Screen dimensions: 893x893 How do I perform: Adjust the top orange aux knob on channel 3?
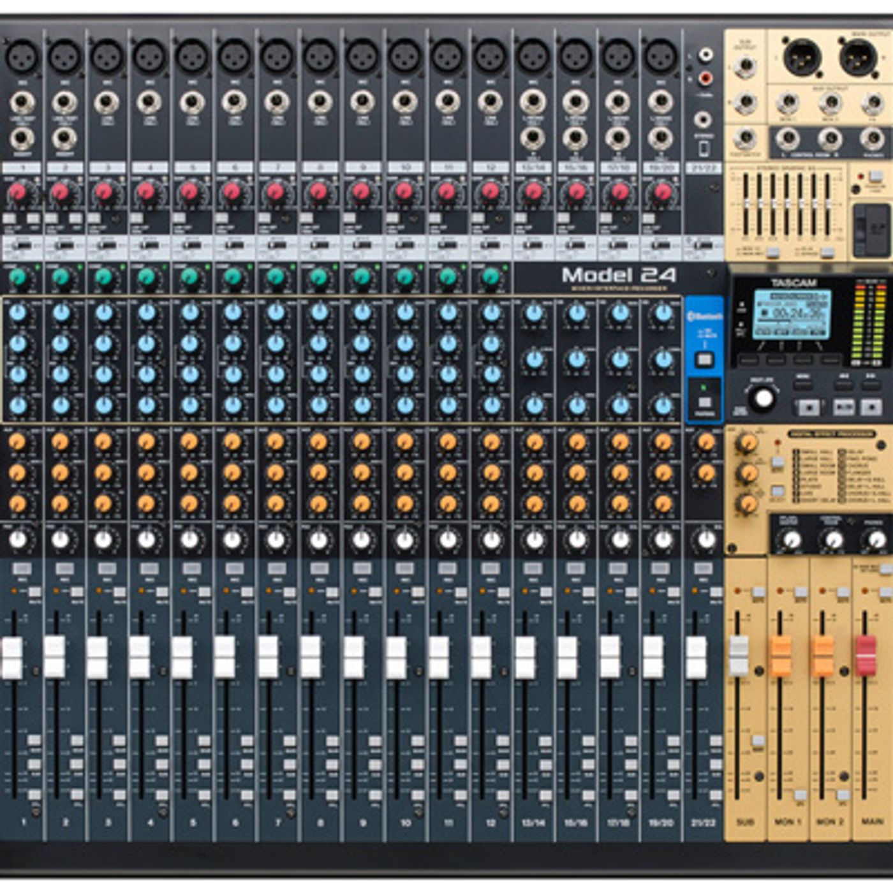point(103,441)
